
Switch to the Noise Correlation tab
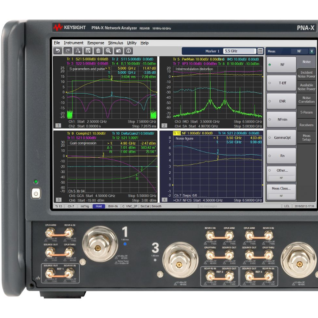[x=307, y=100]
